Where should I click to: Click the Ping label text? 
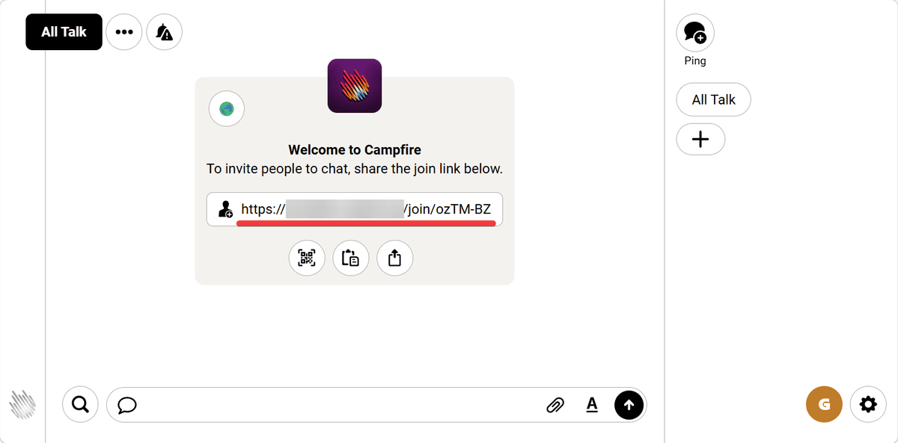point(695,61)
